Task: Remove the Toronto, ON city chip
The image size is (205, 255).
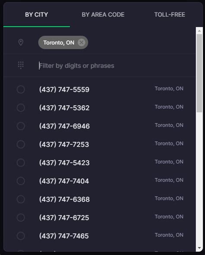Action: [x=81, y=42]
